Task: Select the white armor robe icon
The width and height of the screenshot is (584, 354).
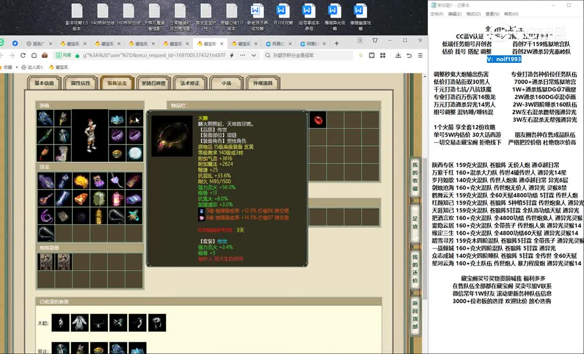Action: point(63,136)
